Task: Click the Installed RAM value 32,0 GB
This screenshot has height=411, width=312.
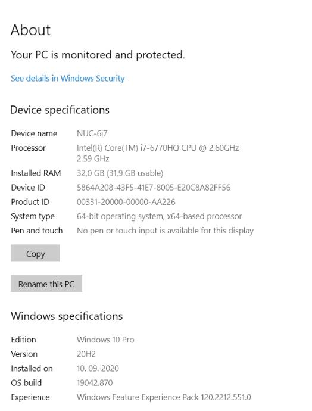Action: [x=120, y=173]
